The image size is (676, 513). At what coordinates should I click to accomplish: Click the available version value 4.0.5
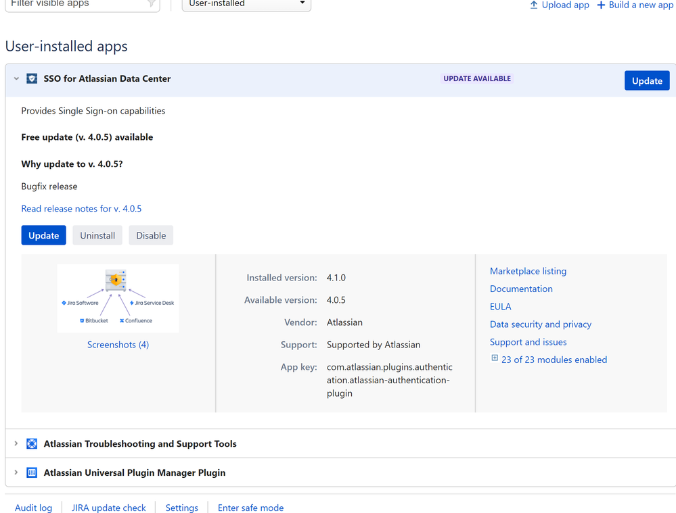(x=336, y=300)
